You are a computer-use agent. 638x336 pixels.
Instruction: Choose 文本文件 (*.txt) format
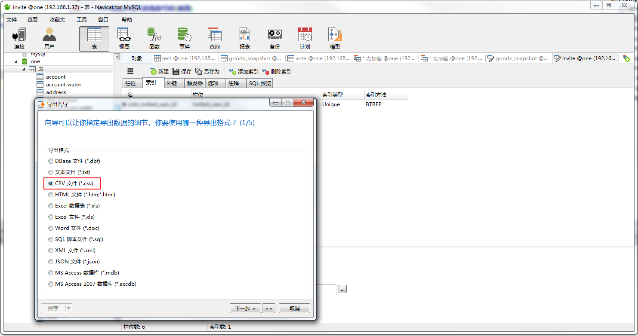(69, 172)
